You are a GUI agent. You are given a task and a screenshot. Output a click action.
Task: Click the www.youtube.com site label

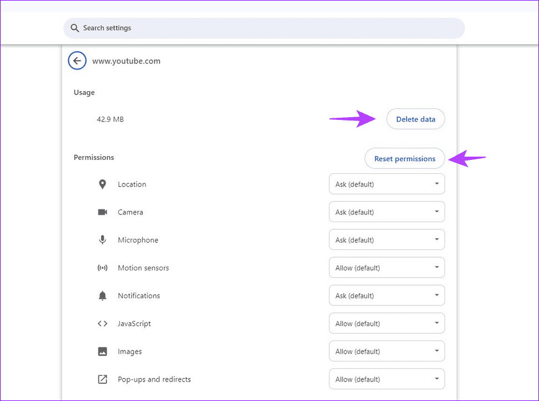click(x=126, y=61)
